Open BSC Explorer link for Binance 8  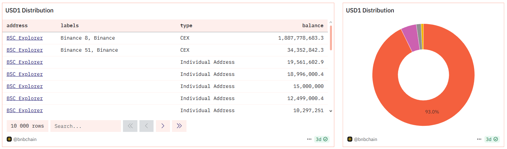pos(25,38)
